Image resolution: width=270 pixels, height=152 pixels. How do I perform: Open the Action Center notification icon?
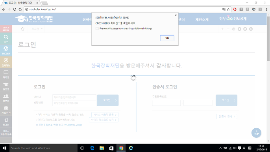click(x=239, y=148)
